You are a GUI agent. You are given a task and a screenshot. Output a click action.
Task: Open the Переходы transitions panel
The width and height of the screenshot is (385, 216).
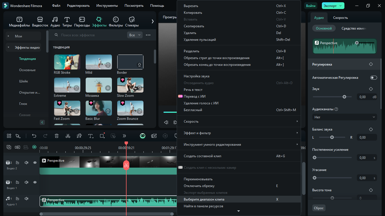point(82,19)
